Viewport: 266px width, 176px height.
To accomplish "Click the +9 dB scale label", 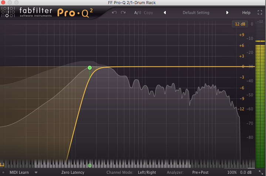I will 242,35.
